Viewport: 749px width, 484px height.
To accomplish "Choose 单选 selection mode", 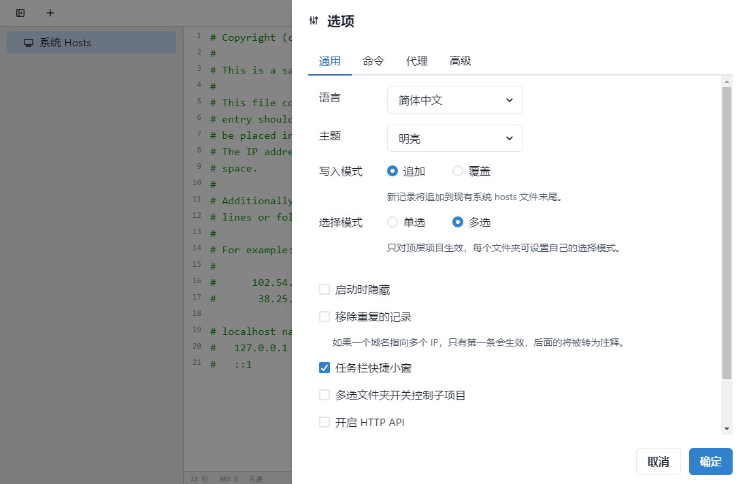I will [392, 222].
